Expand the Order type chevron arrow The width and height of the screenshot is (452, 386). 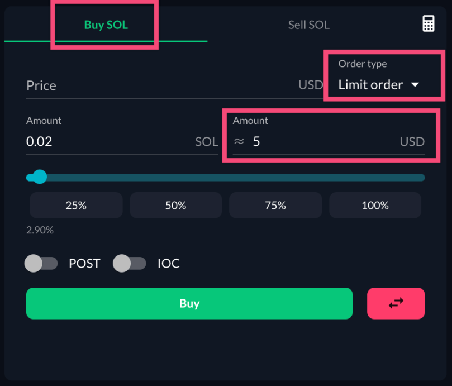tap(416, 84)
